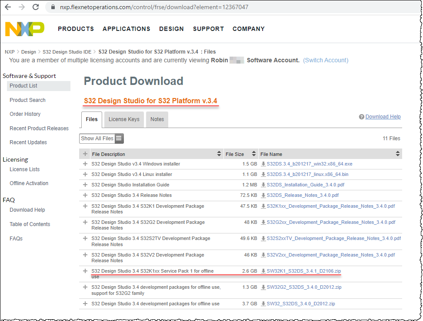Sort by File Description column arrows
This screenshot has width=423, height=321.
tap(219, 154)
